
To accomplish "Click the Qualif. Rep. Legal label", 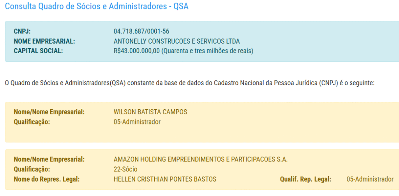I will pos(305,179).
